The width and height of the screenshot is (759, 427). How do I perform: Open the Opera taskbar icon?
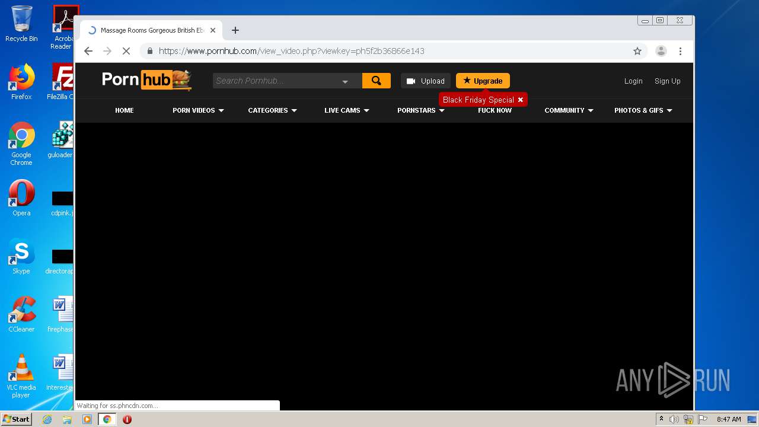tap(127, 419)
